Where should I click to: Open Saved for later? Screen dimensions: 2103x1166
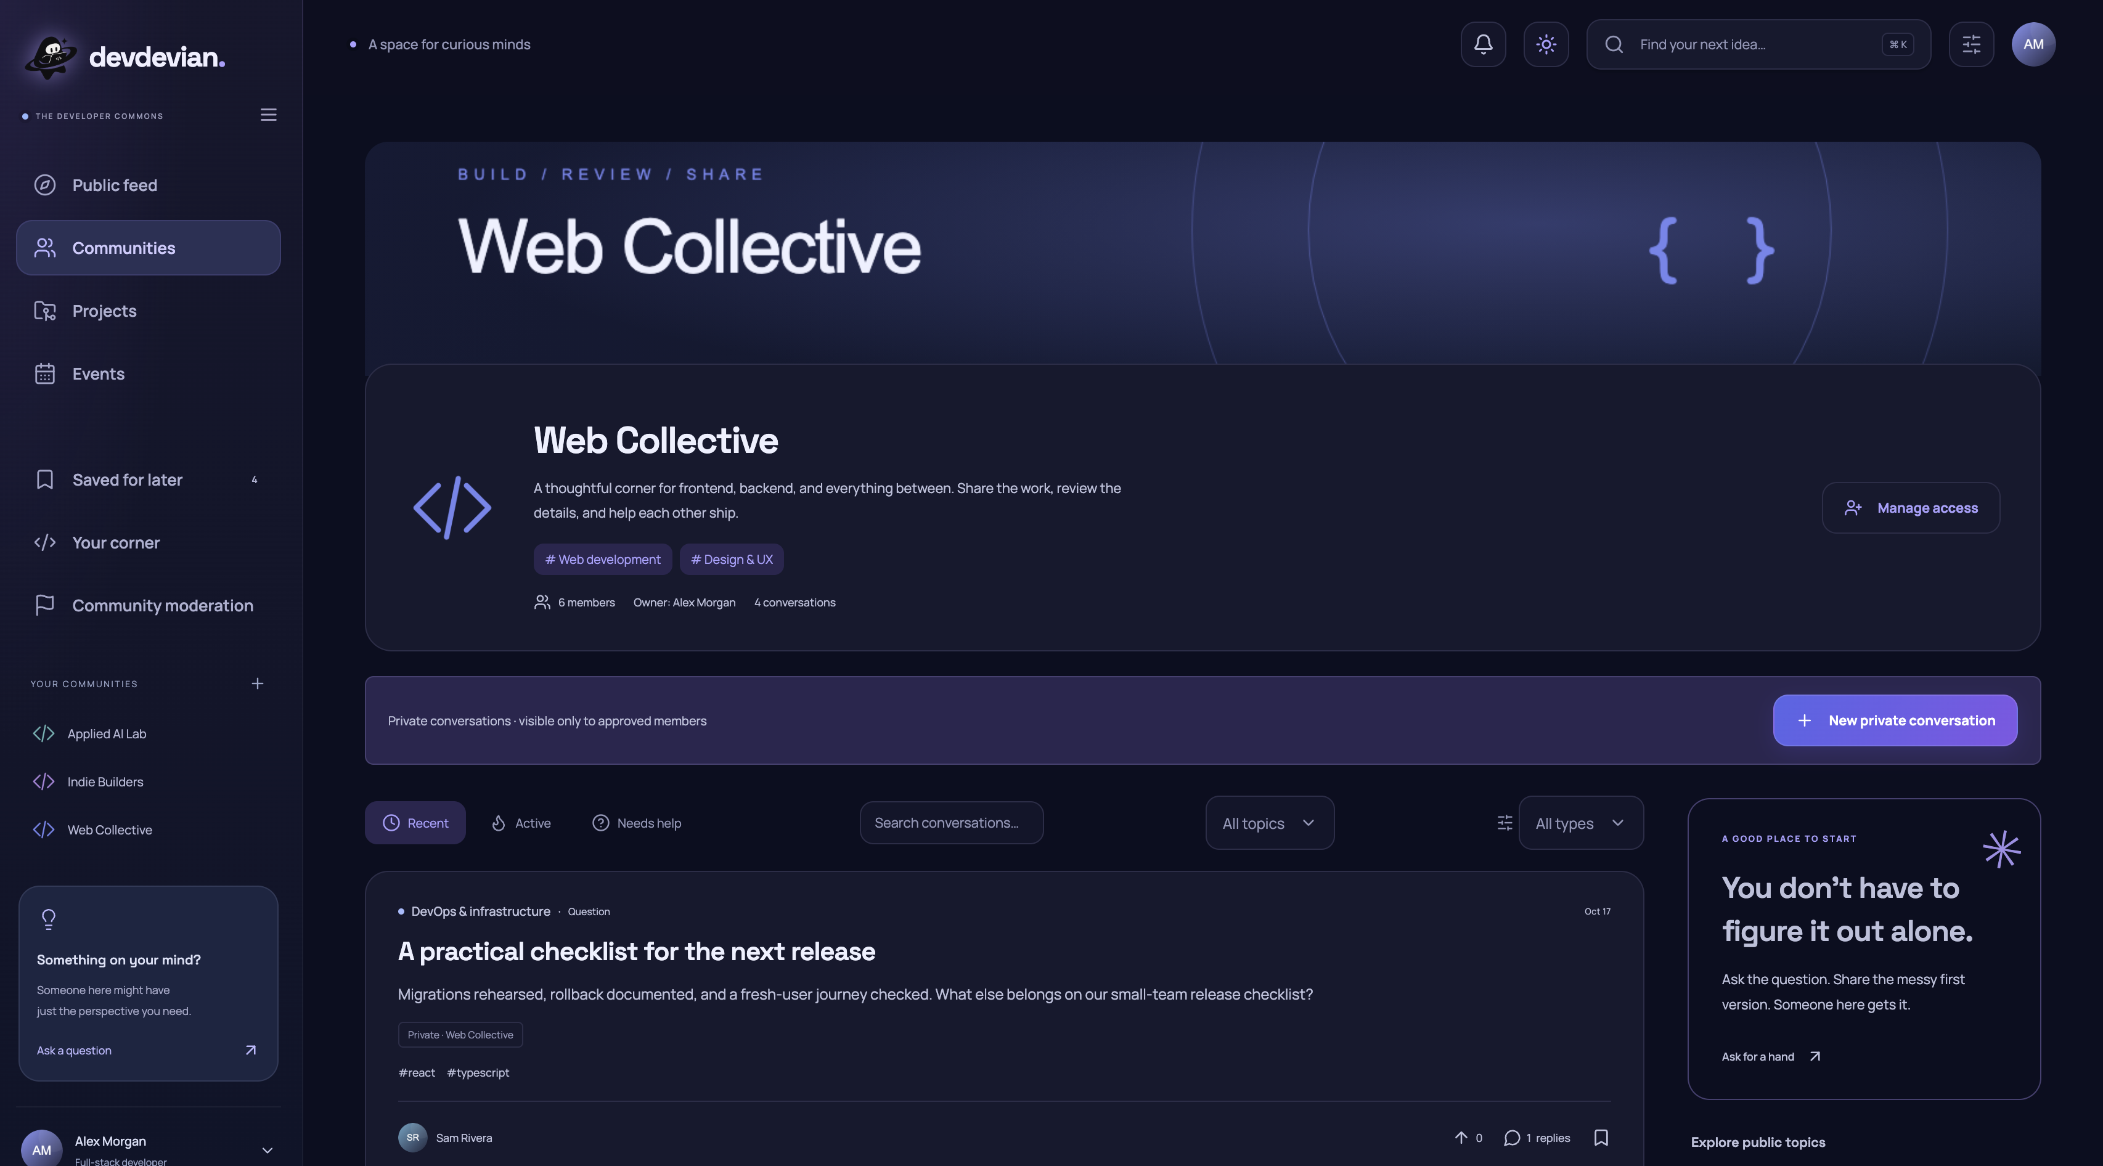pyautogui.click(x=149, y=479)
